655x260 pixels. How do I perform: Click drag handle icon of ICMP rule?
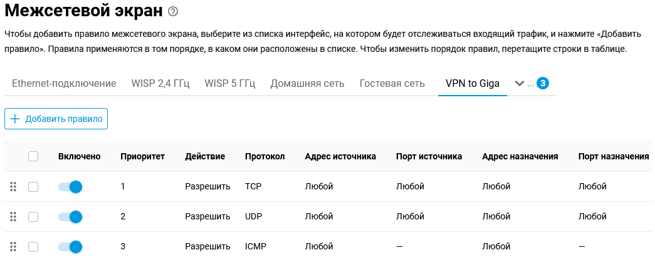click(13, 246)
